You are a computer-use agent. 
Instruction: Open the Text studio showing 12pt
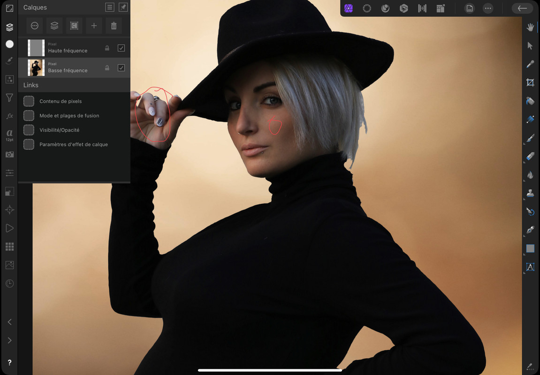click(10, 135)
